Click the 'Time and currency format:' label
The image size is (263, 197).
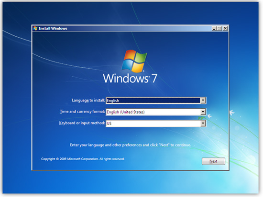click(82, 112)
